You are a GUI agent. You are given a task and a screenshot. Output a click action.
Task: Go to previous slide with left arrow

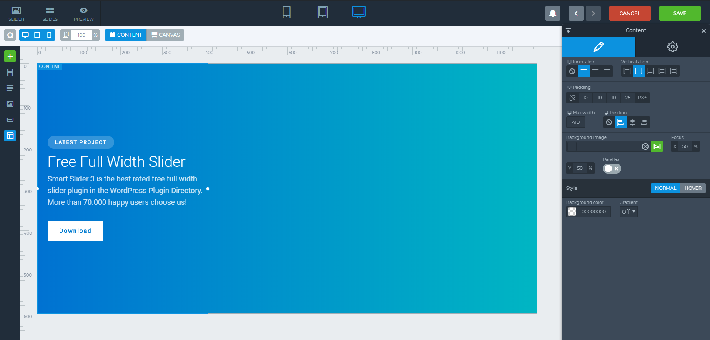pos(576,13)
